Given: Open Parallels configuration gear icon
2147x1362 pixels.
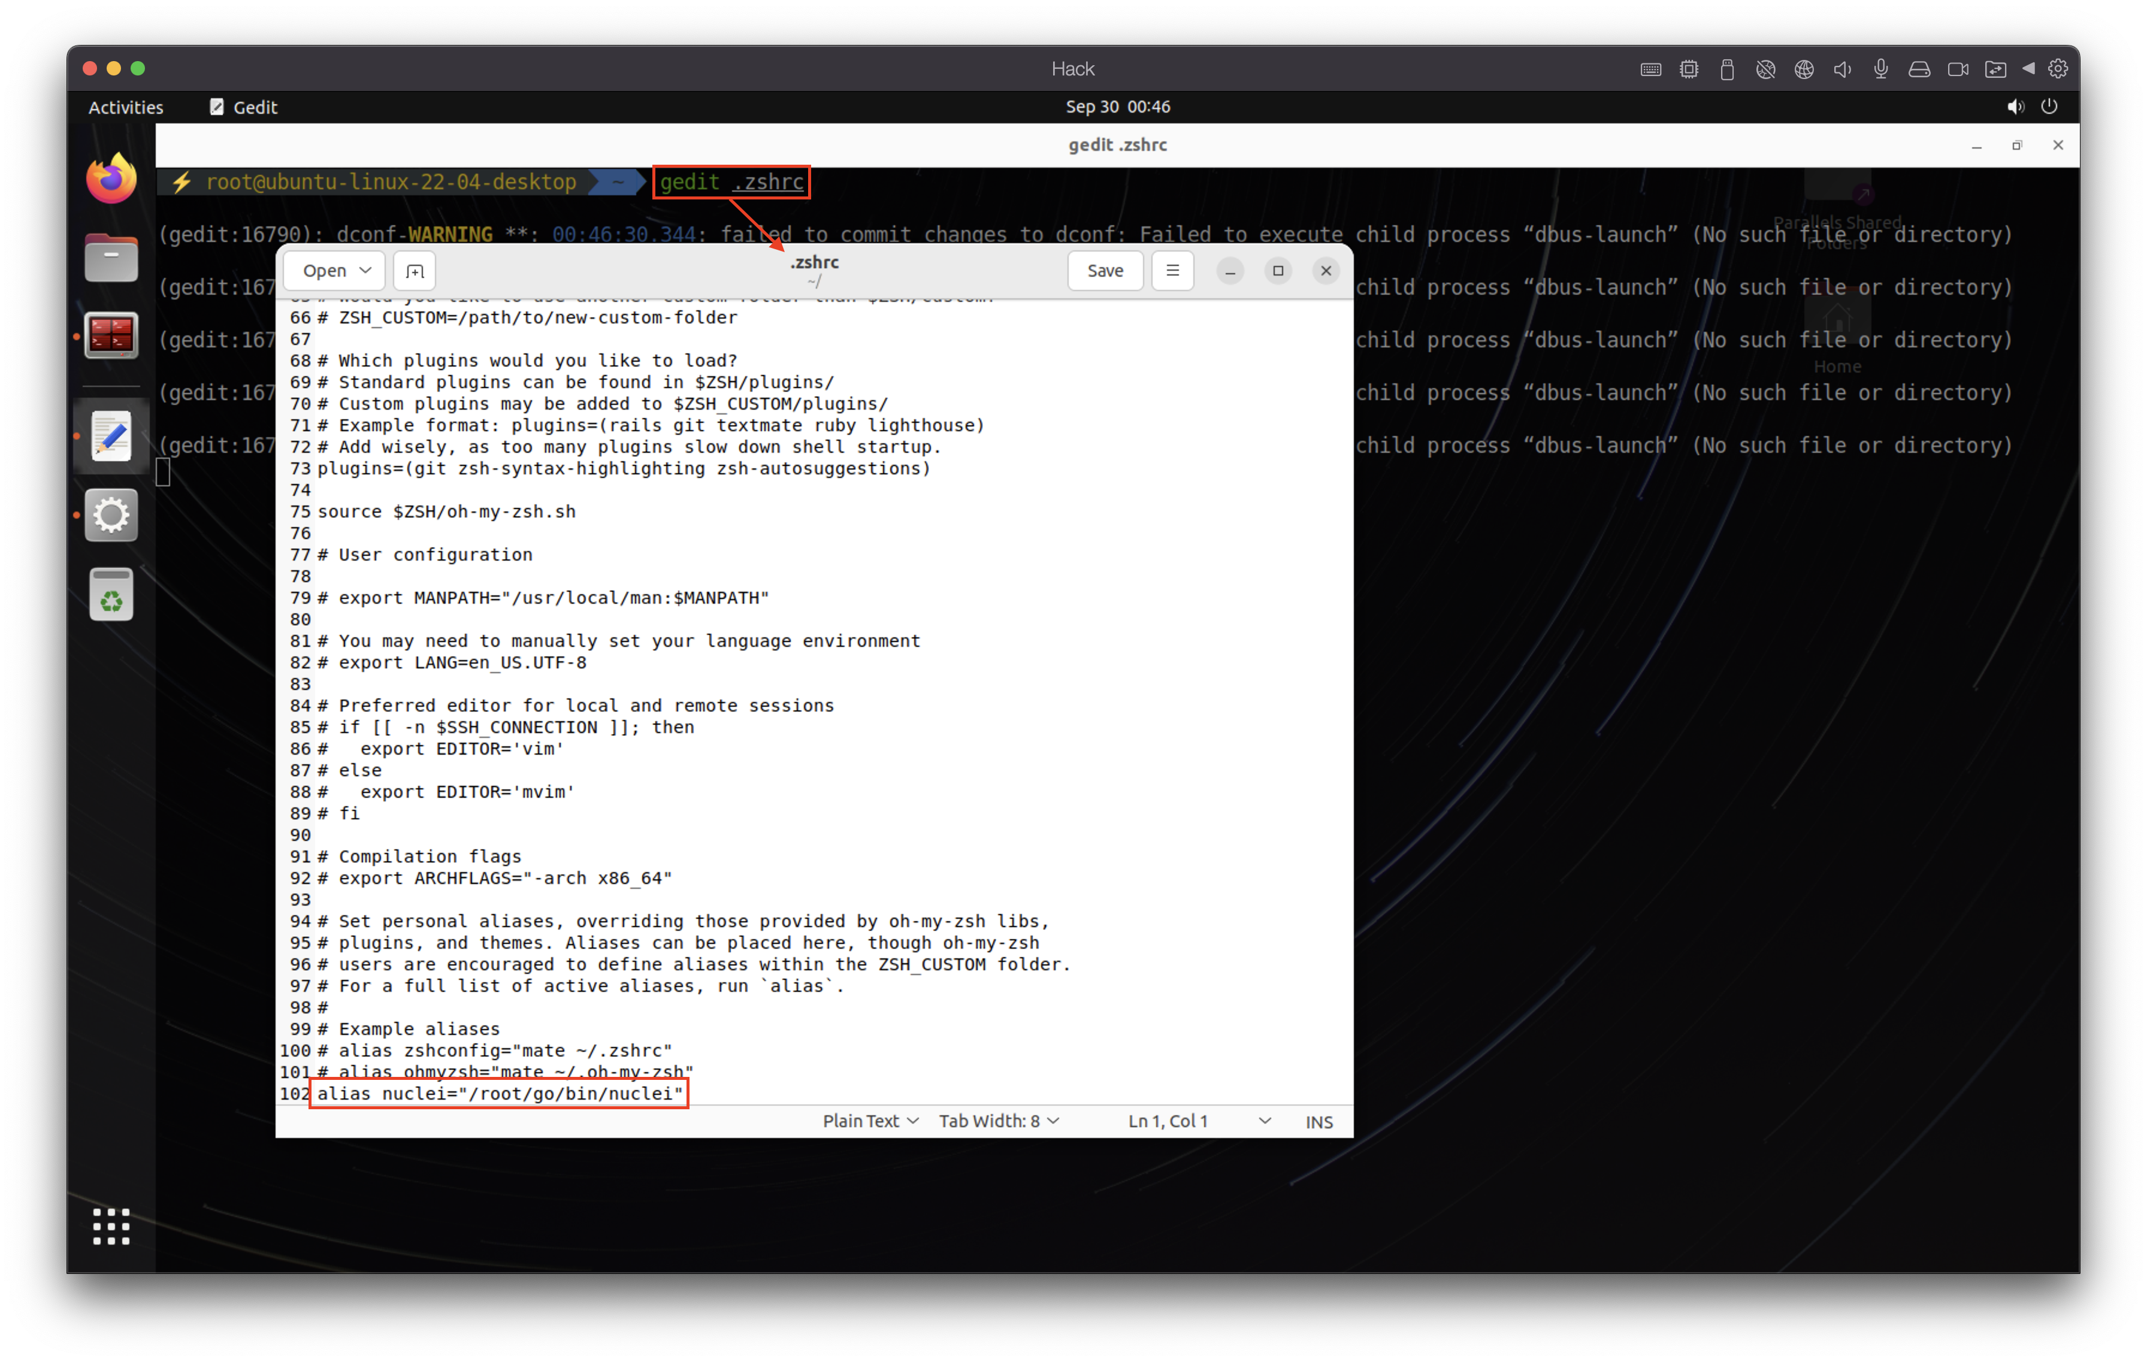Looking at the screenshot, I should coord(2058,69).
